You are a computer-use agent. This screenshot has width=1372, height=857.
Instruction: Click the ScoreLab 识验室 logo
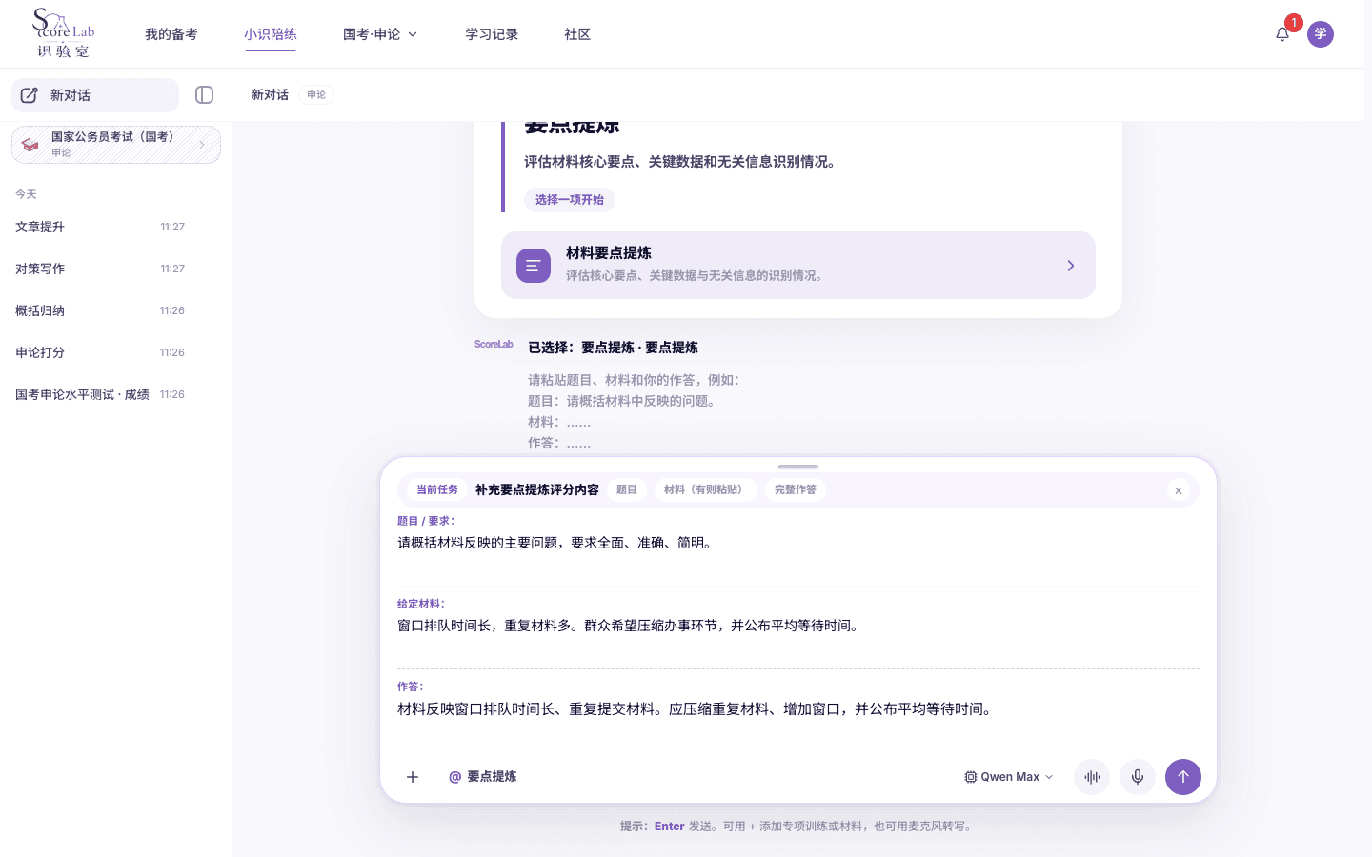[x=63, y=33]
